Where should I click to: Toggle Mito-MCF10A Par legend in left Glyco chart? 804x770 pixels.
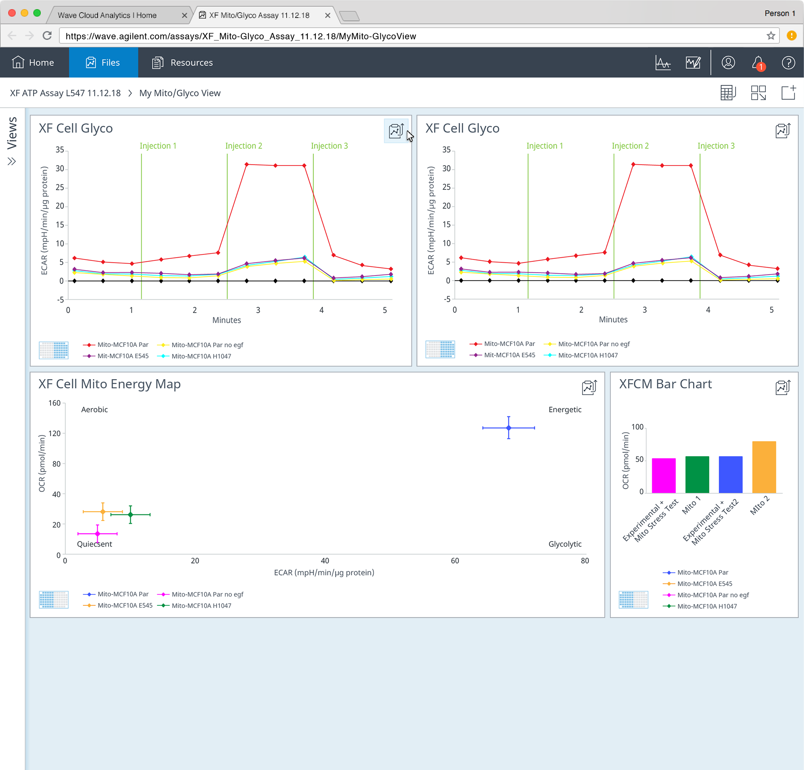pos(116,345)
